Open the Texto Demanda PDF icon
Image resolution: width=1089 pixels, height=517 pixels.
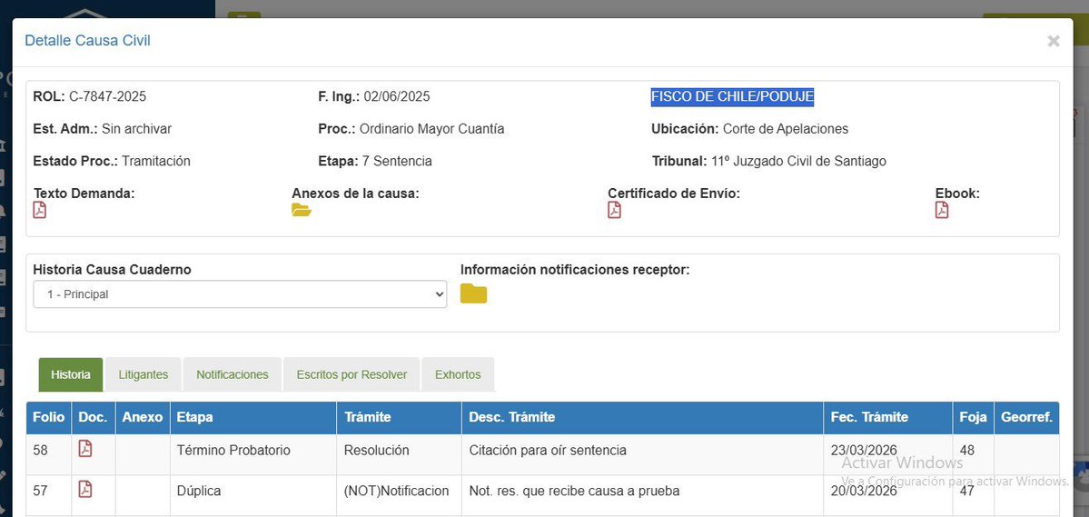(40, 210)
